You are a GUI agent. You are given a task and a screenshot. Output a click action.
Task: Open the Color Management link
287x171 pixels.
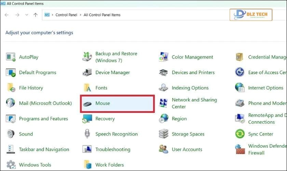tap(192, 57)
